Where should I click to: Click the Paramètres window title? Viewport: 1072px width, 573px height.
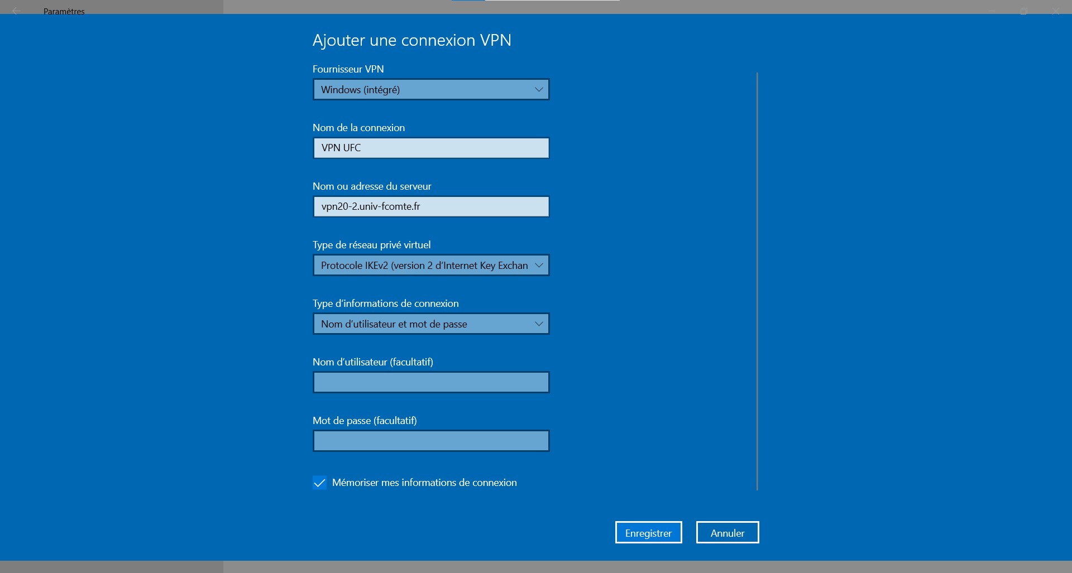64,11
